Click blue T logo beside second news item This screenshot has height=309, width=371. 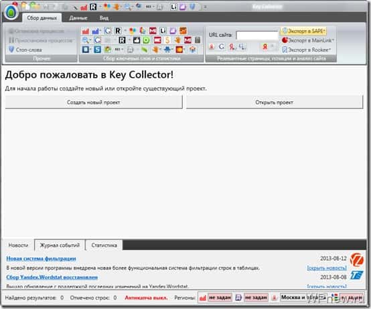pyautogui.click(x=356, y=275)
